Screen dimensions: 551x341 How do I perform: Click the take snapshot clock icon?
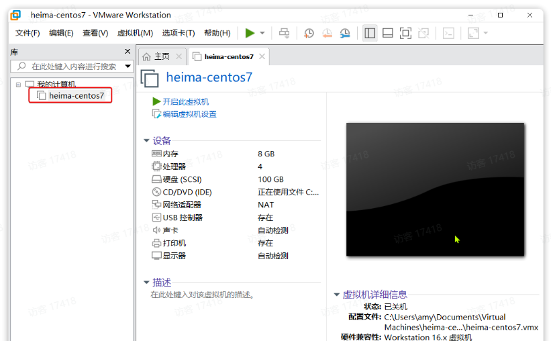(x=309, y=33)
